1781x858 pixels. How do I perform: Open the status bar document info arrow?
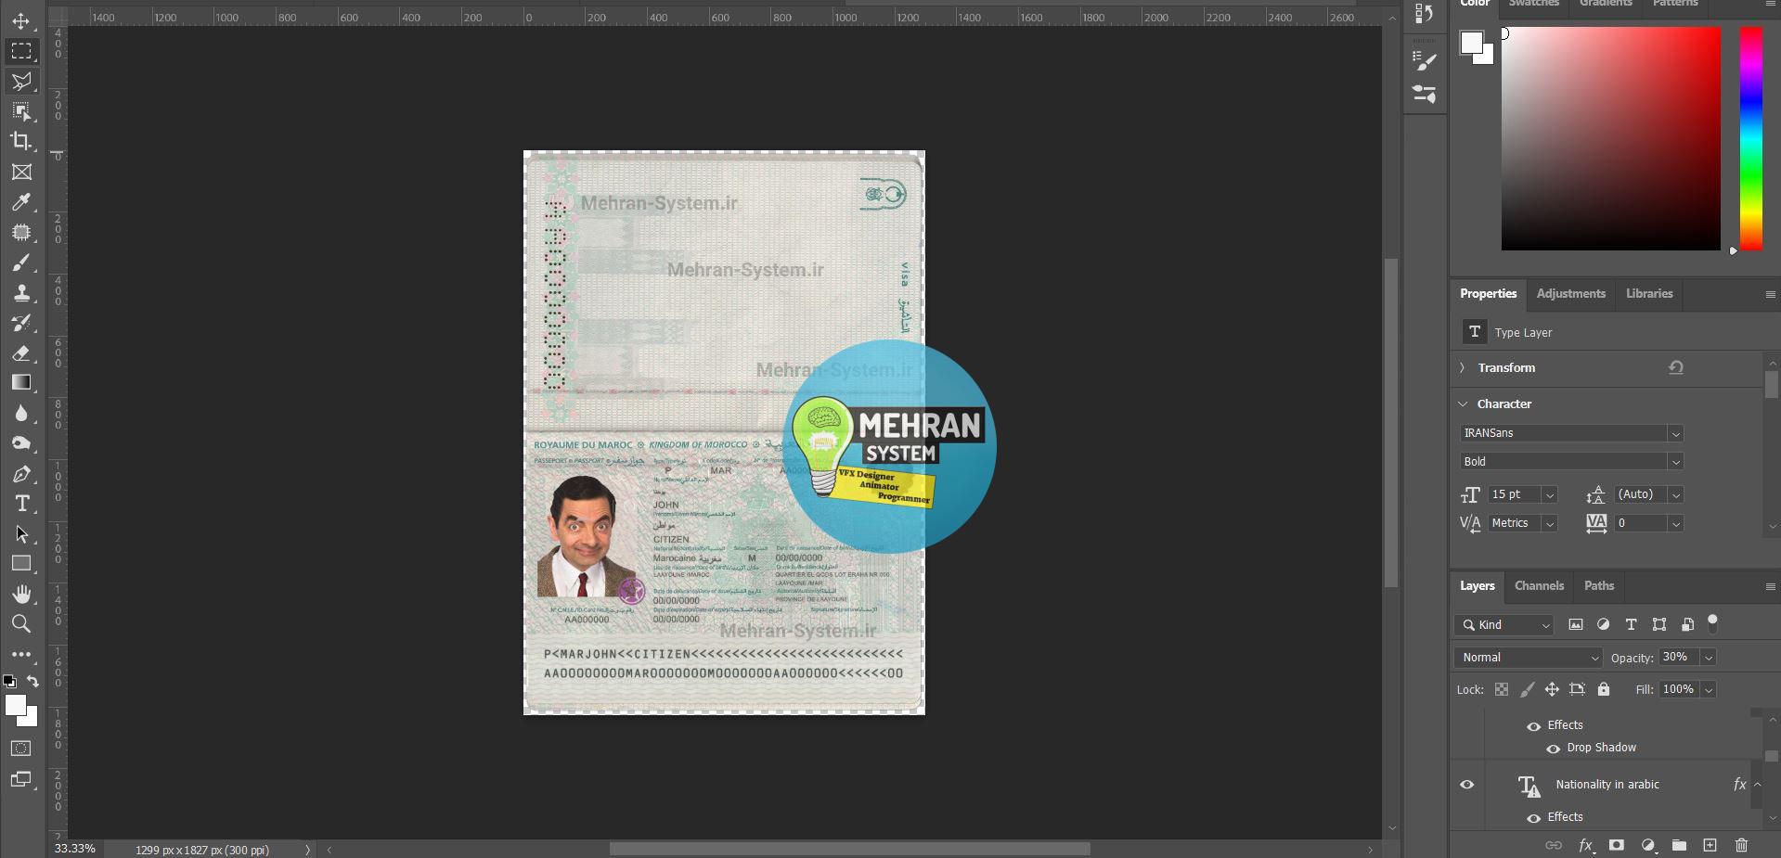307,850
